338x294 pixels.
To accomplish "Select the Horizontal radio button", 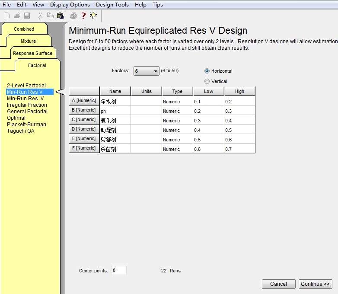I will pos(207,71).
